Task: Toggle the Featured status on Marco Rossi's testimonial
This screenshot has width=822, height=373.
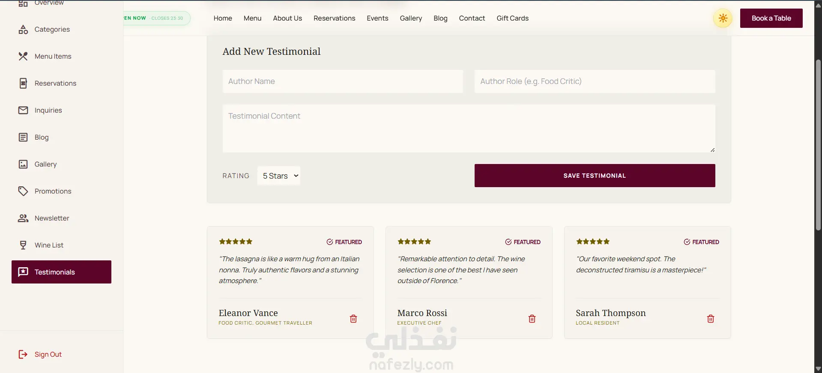Action: click(x=523, y=242)
